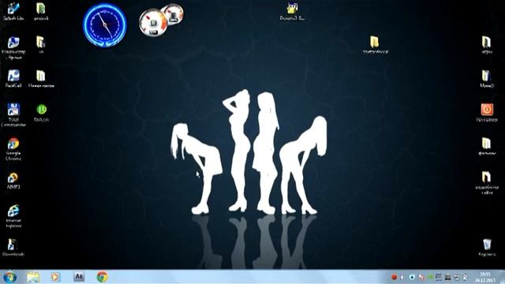
Task: Launch Total Commander from the desktop
Action: click(x=13, y=114)
